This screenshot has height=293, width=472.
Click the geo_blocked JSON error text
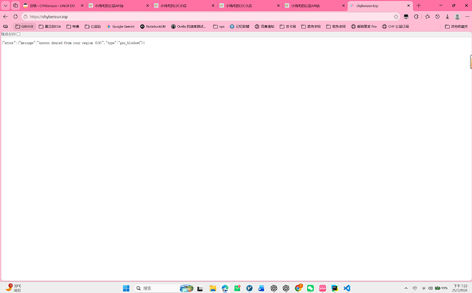pos(73,43)
